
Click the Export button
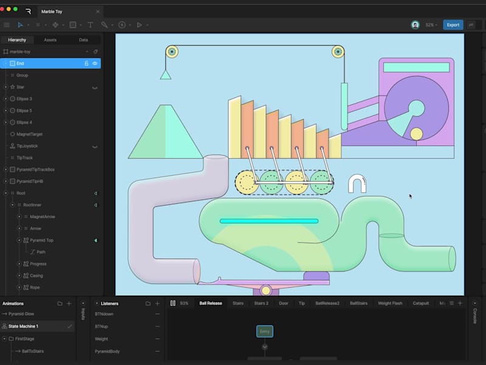453,25
